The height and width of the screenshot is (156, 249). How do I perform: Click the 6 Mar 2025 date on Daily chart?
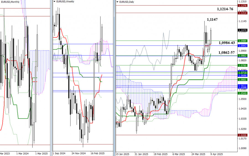[x=179, y=154]
